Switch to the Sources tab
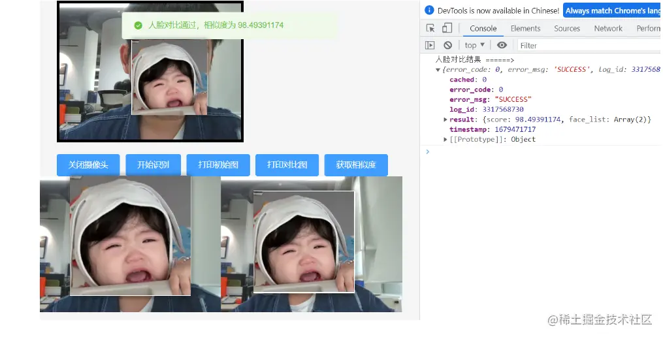 pos(567,28)
